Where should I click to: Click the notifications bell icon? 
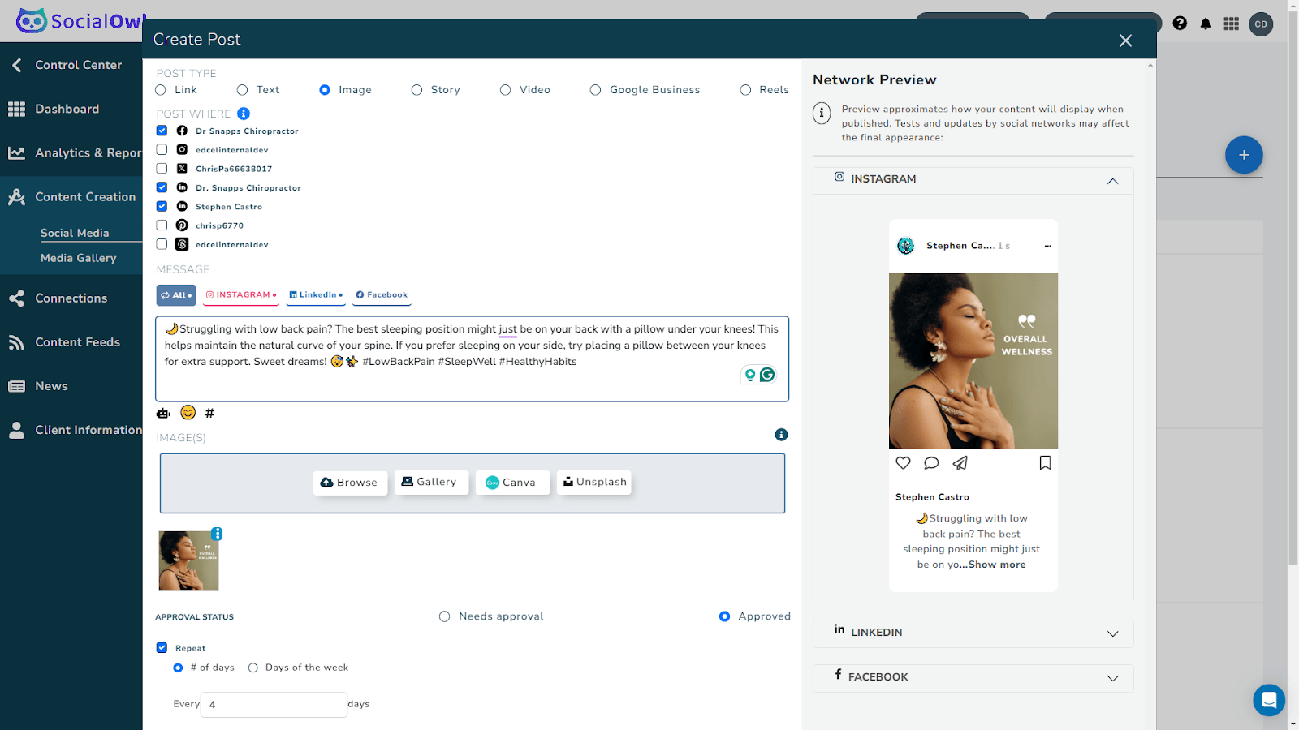pos(1206,24)
